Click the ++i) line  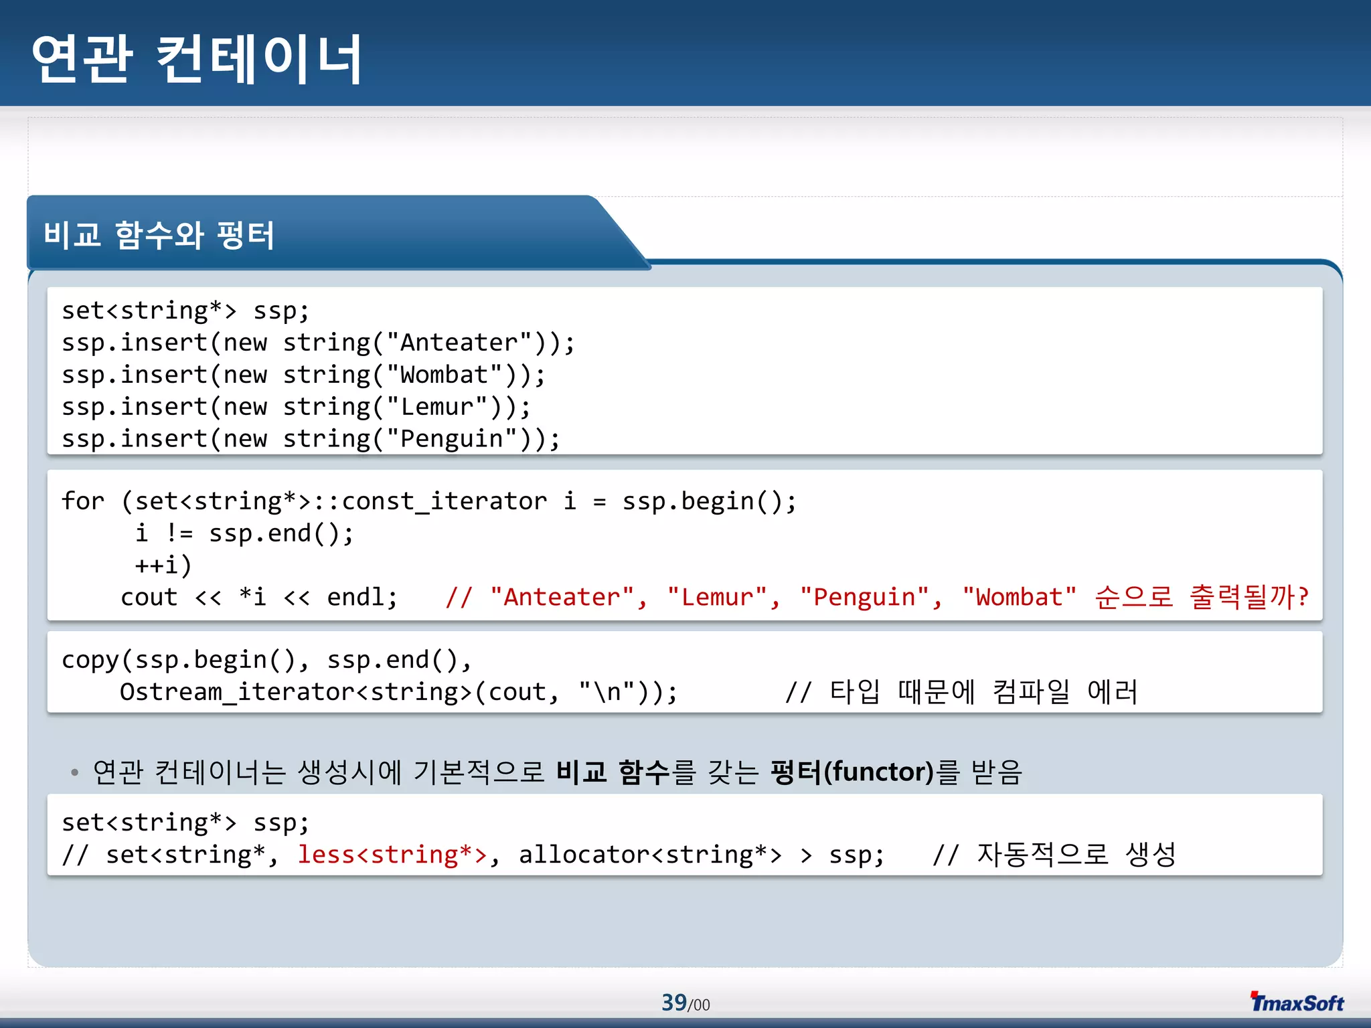[163, 566]
